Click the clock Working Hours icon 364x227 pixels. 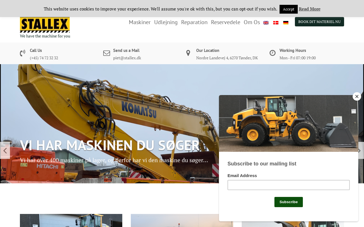272,53
